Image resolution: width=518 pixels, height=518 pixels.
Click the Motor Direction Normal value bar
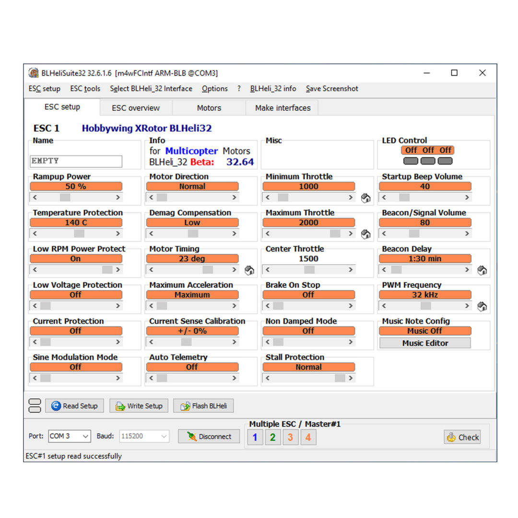click(192, 186)
